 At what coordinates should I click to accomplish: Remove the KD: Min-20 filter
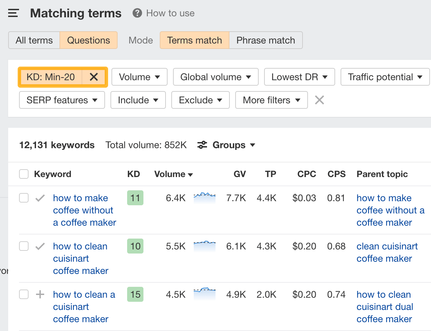pos(93,77)
